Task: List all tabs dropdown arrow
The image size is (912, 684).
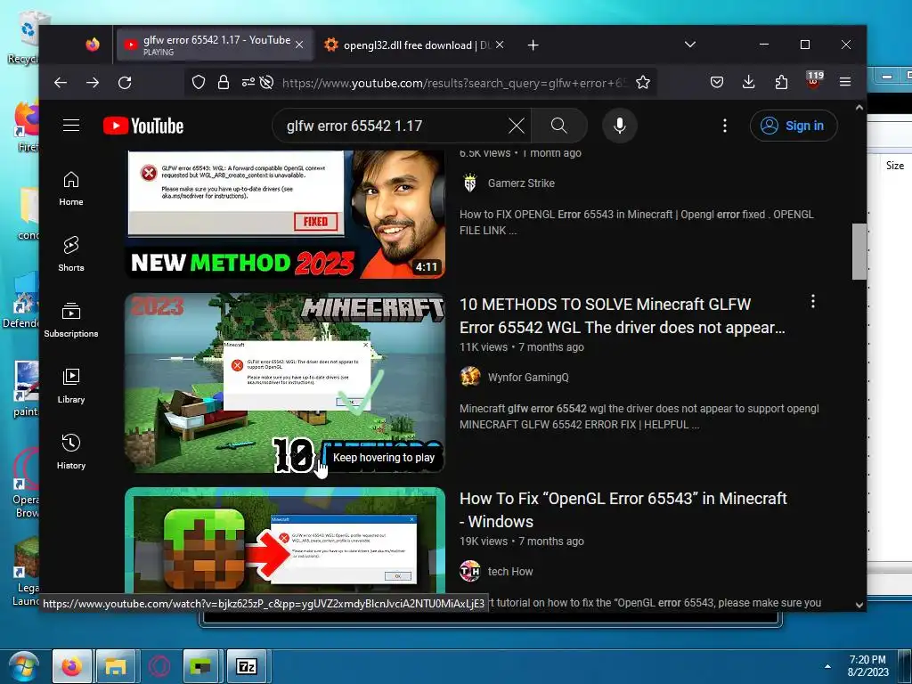Action: [690, 45]
